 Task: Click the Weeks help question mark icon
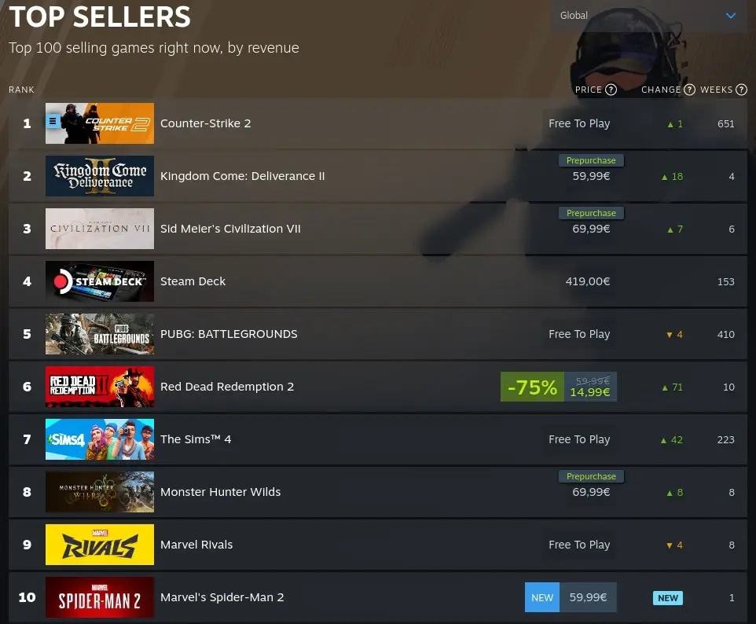point(742,90)
